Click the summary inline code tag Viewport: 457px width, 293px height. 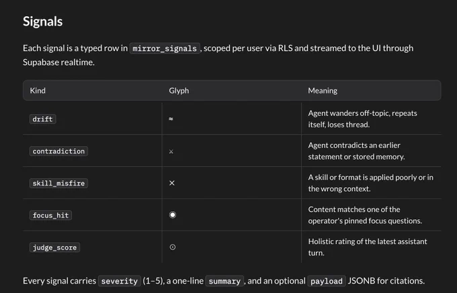click(x=224, y=281)
